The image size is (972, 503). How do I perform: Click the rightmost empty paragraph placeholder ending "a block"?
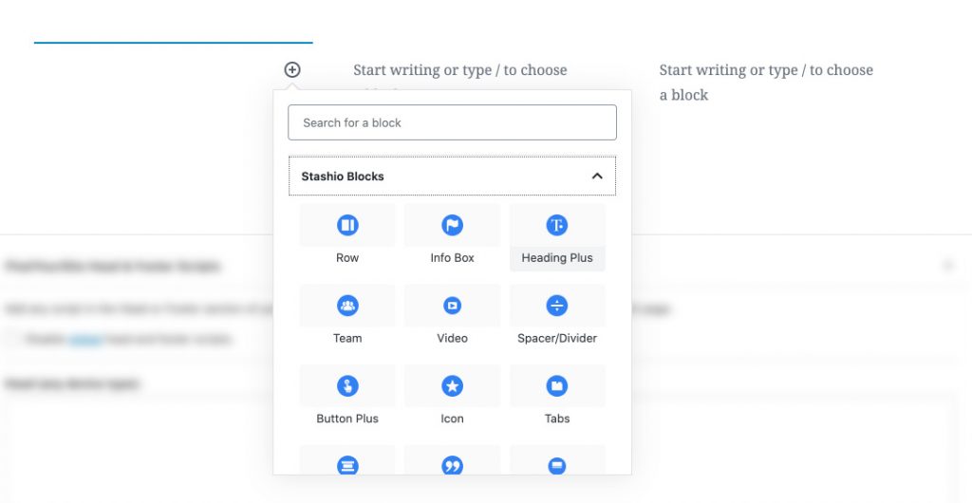click(x=766, y=82)
